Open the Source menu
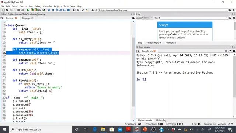Viewport: 236px width, 133px height. pos(23,6)
